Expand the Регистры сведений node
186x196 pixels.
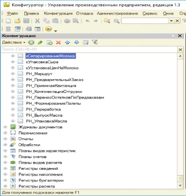pyautogui.click(x=5, y=168)
